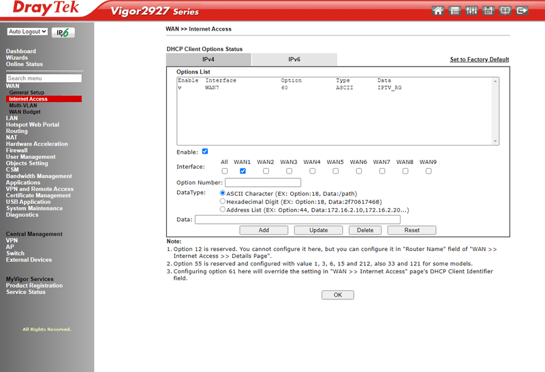The image size is (545, 372).
Task: Expand VPN and Remote Access menu
Action: point(40,189)
